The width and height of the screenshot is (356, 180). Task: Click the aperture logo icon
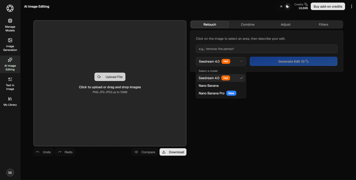click(10, 8)
